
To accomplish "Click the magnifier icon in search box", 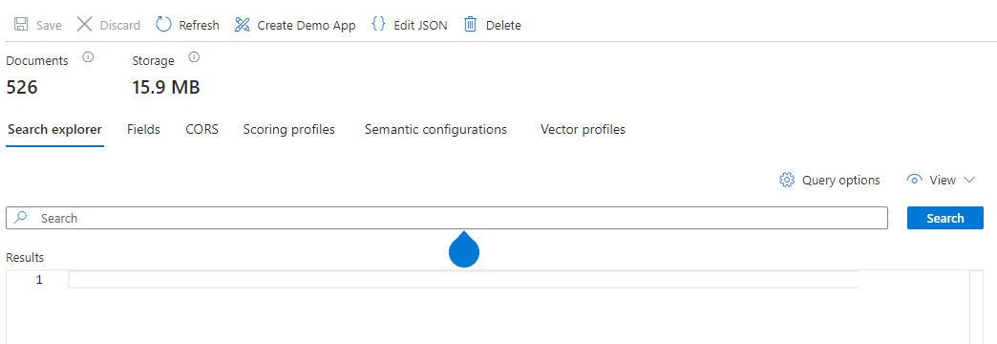I will point(21,218).
